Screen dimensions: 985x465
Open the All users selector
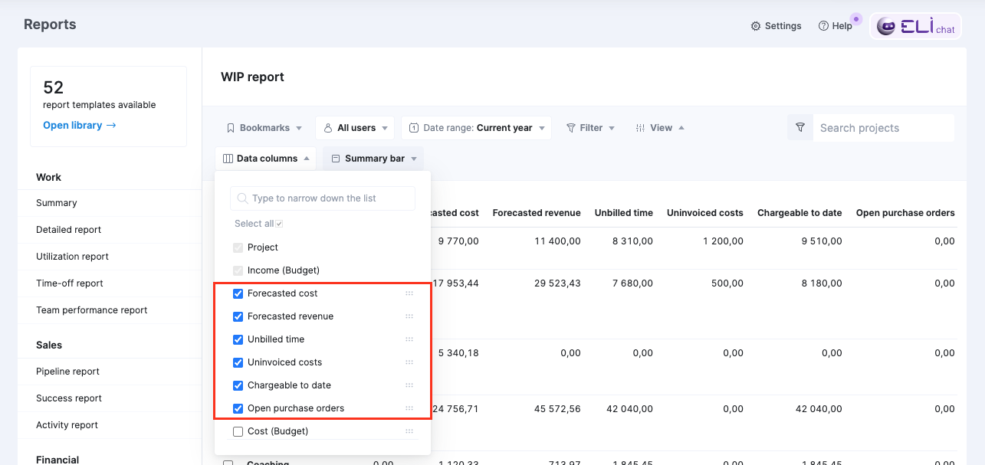[355, 128]
